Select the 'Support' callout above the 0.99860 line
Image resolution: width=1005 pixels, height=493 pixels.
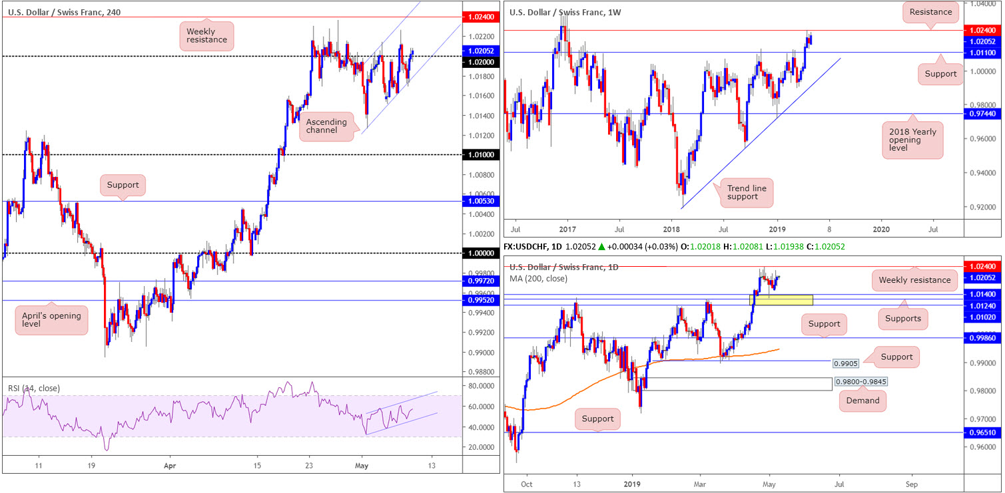pos(824,325)
